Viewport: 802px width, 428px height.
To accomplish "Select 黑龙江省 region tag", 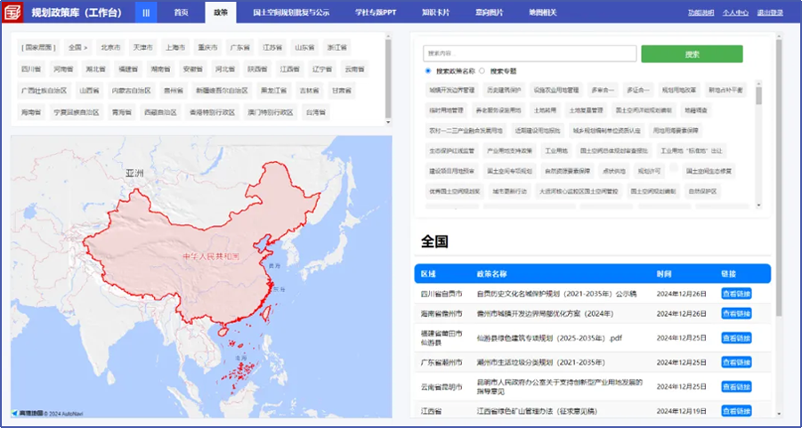I will click(273, 91).
